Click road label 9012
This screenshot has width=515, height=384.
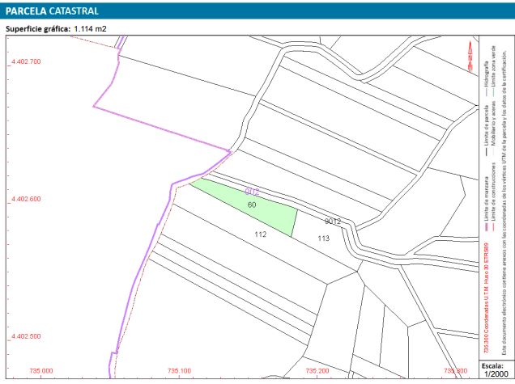[332, 221]
